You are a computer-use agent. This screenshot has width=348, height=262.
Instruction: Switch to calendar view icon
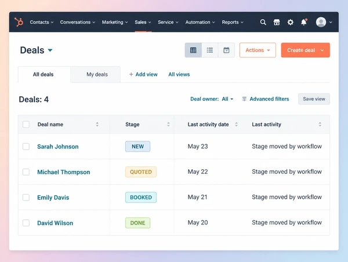pos(226,50)
